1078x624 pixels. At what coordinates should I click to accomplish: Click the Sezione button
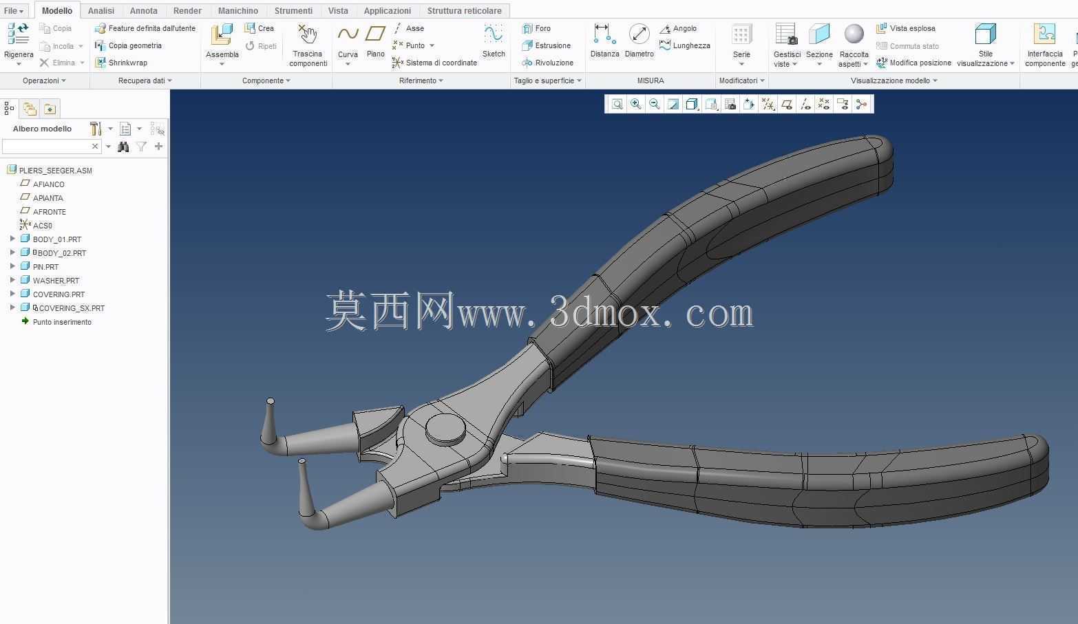click(819, 45)
